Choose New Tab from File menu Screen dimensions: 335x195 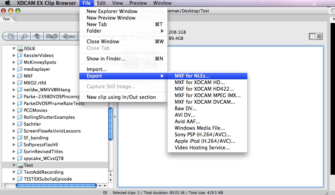point(123,24)
